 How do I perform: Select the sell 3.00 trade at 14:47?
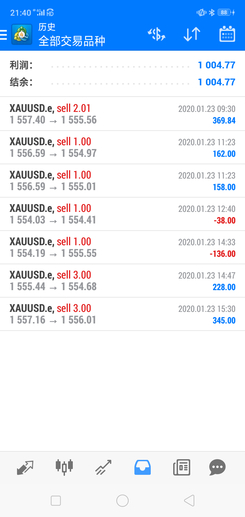(122, 281)
